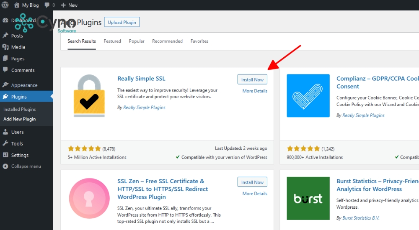Open the SSL Zen plugin title link
The image size is (419, 230).
[x=163, y=189]
